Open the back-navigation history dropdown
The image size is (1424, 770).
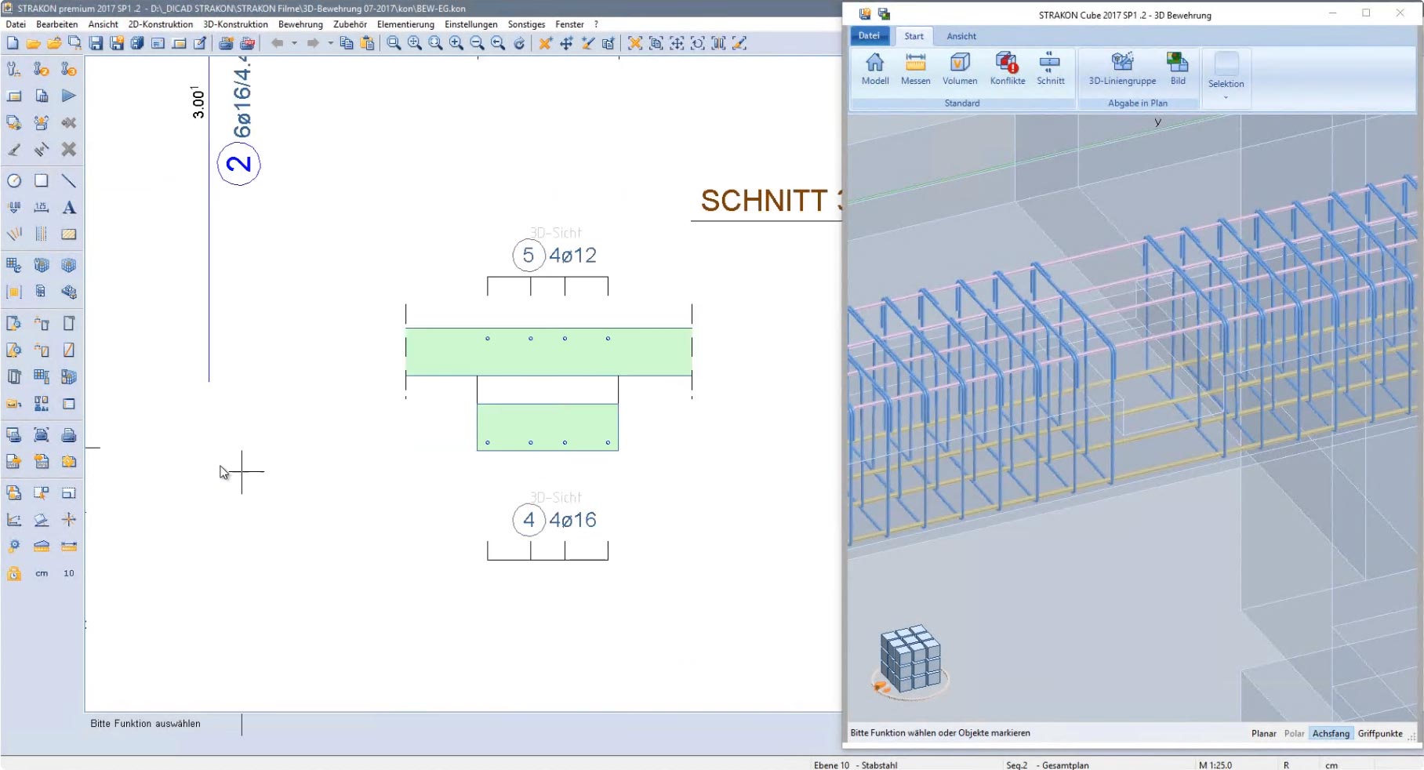coord(293,43)
